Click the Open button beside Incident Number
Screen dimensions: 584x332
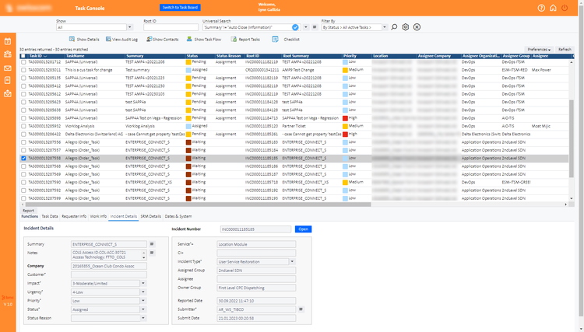(x=302, y=229)
